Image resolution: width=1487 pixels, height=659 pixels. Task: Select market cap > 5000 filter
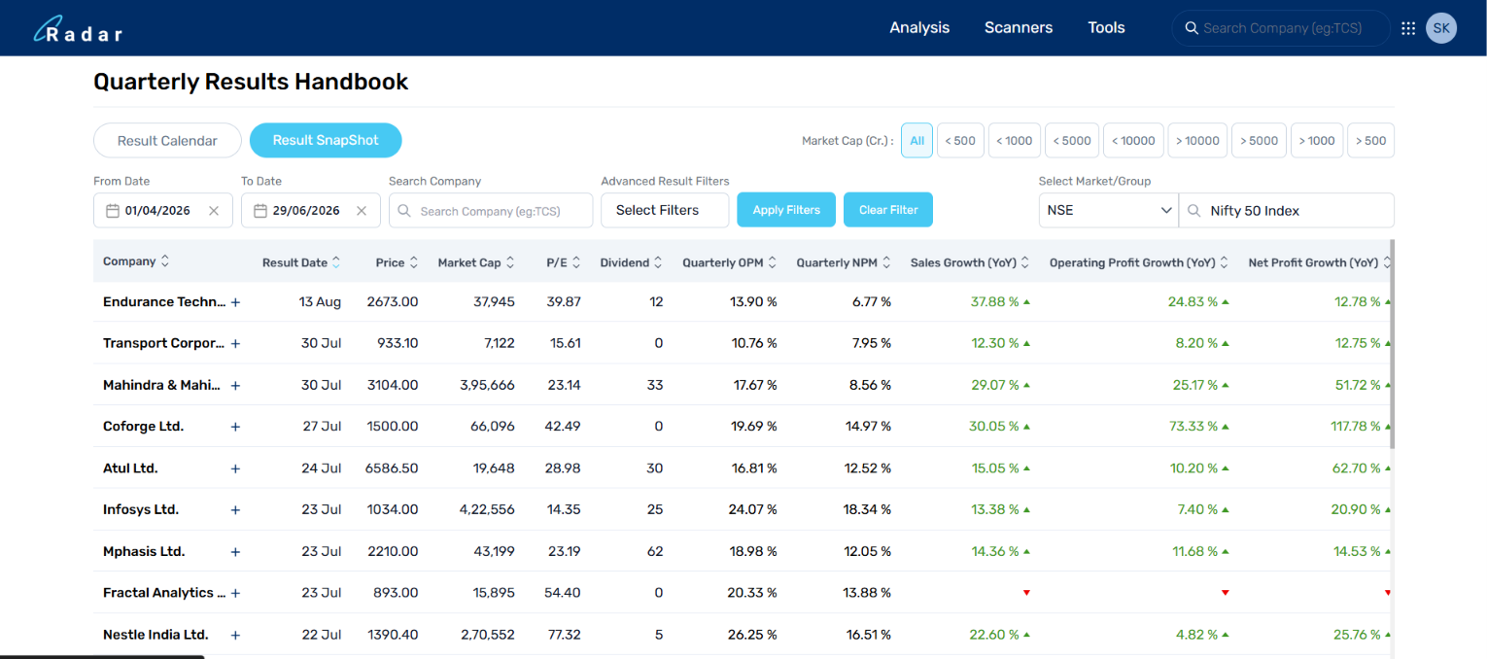click(x=1260, y=141)
